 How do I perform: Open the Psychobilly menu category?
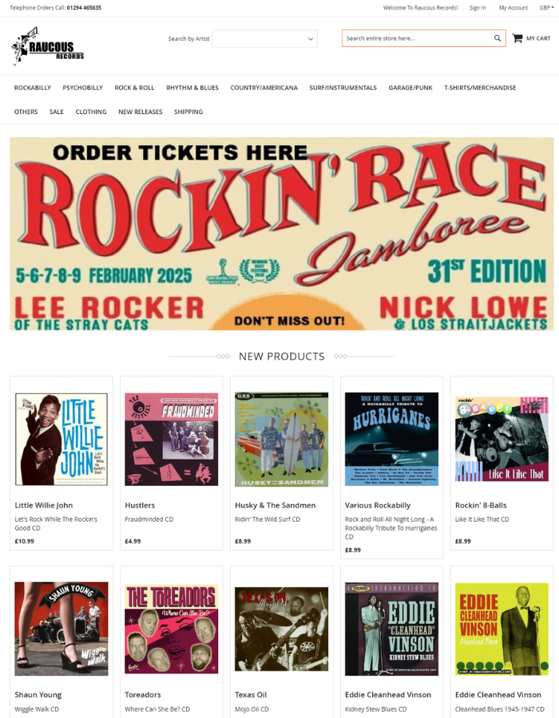[83, 88]
